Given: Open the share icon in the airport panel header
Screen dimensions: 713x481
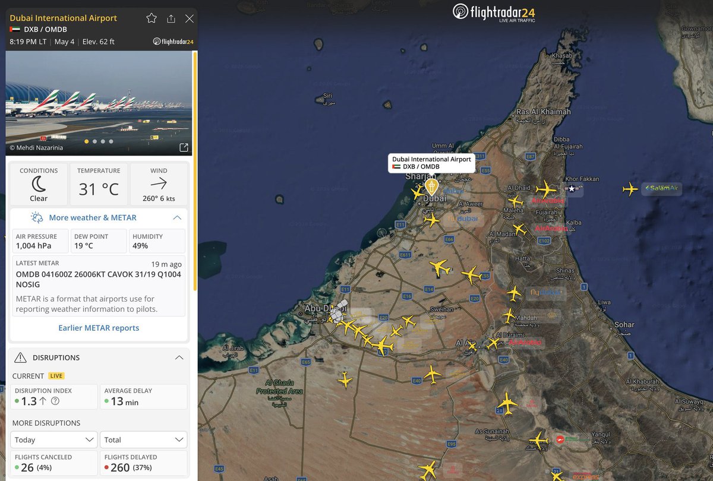Looking at the screenshot, I should tap(171, 18).
